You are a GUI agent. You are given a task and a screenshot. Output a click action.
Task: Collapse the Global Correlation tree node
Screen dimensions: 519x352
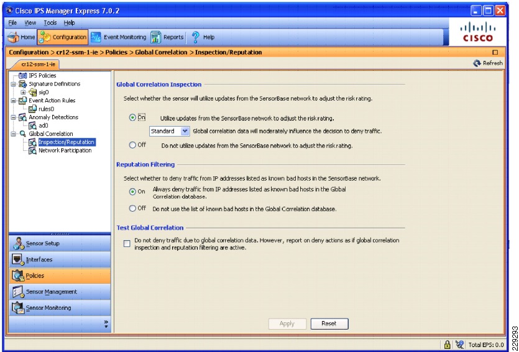pyautogui.click(x=13, y=134)
